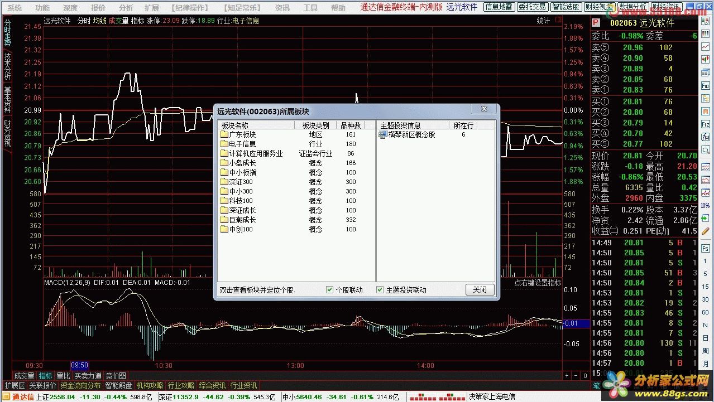This screenshot has width=714, height=402.
Task: Select the 中创100 row
Action: click(296, 229)
